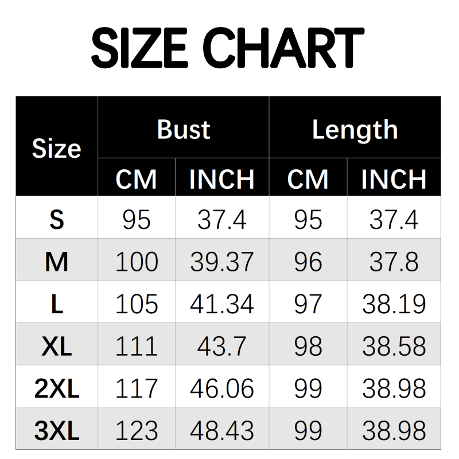Select the XL size row label
The image size is (459, 459).
(x=56, y=347)
